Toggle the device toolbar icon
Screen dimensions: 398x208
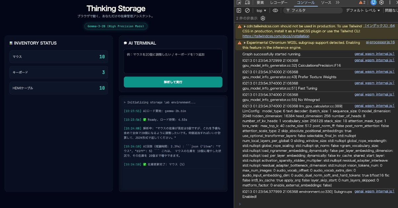point(247,3)
